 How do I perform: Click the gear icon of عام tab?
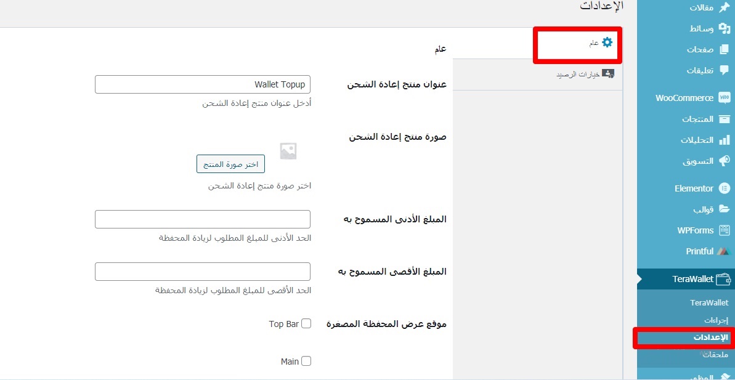click(x=607, y=42)
